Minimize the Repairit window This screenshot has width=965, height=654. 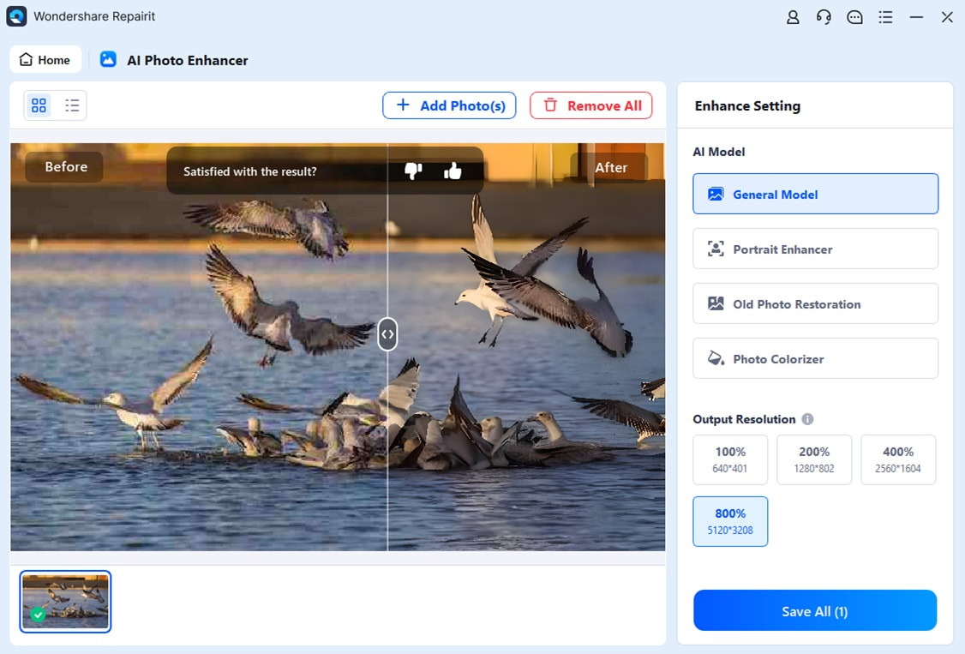916,17
